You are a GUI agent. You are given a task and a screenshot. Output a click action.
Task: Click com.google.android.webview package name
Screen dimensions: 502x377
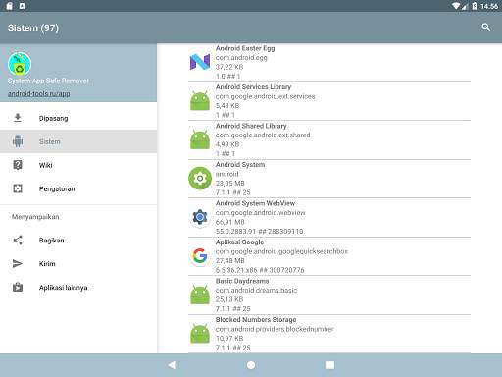click(260, 213)
